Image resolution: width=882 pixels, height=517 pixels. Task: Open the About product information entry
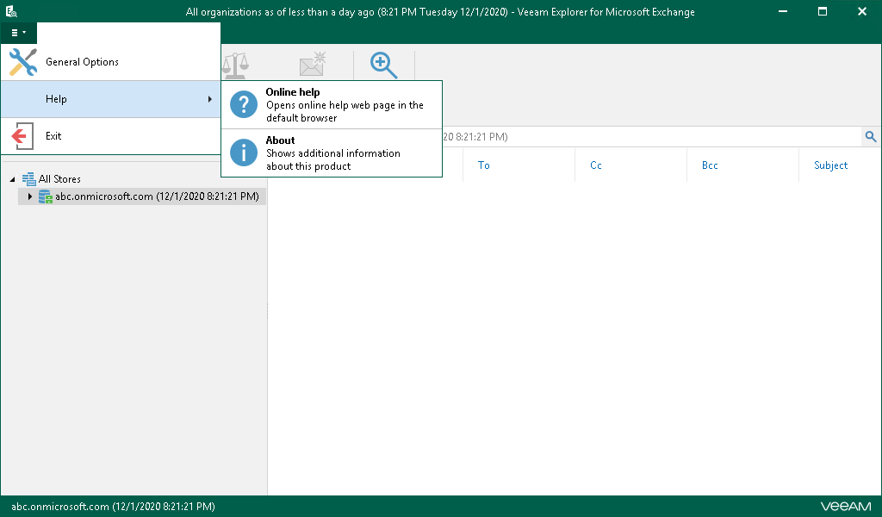332,153
